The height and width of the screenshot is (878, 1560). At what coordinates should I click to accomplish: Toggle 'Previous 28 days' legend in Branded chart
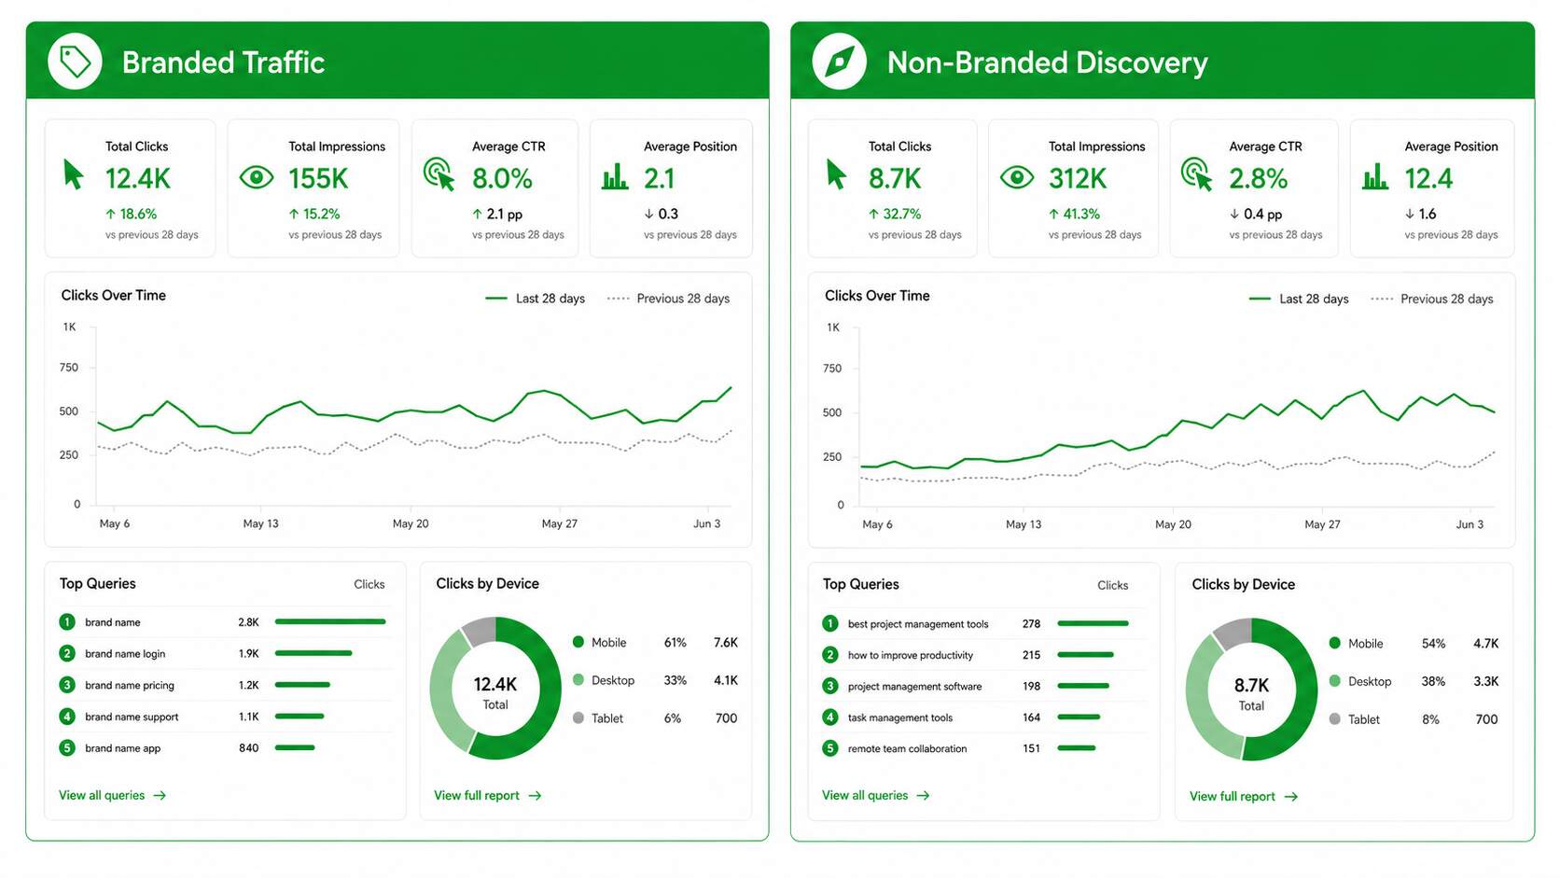click(668, 299)
